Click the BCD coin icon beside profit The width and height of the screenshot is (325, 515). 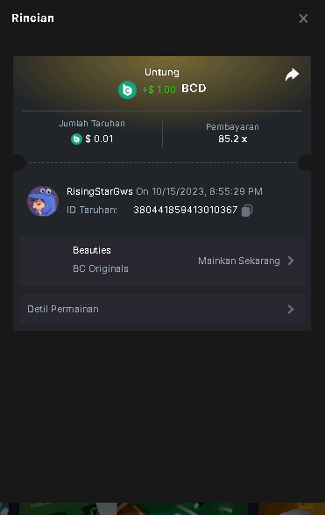click(127, 89)
